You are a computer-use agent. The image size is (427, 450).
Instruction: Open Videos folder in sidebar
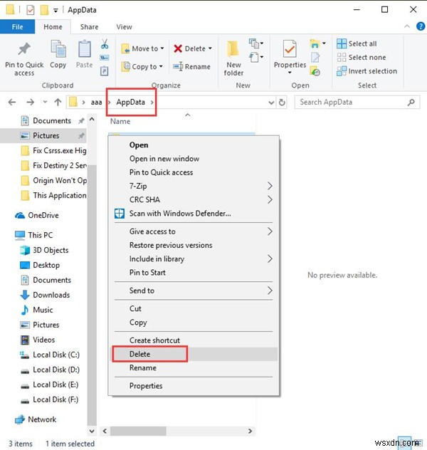pos(38,340)
